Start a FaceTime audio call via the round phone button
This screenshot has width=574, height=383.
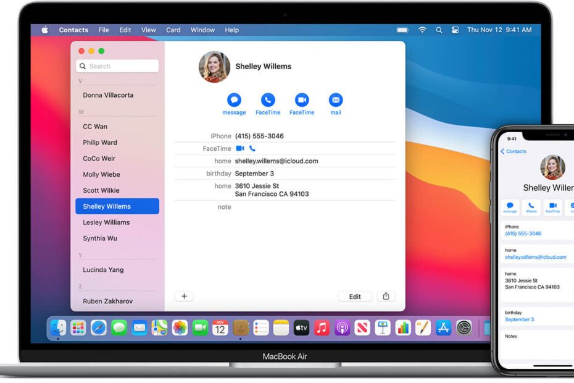(268, 99)
